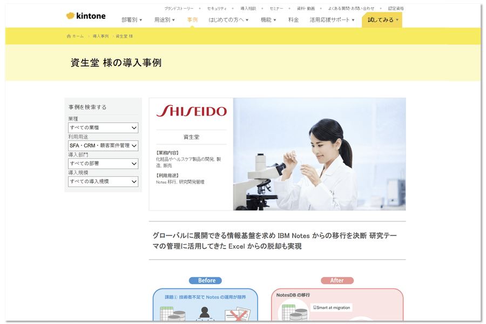The image size is (486, 324).
Task: Open the 認定資格 link
Action: coord(396,9)
